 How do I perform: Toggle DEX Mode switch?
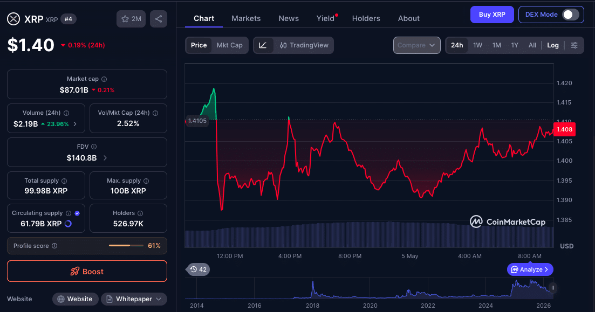[570, 15]
